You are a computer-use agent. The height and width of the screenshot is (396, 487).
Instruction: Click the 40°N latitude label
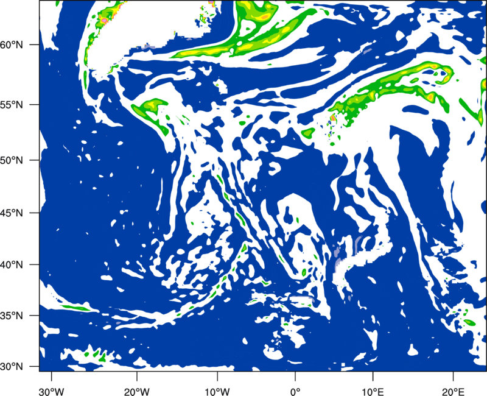(12, 265)
